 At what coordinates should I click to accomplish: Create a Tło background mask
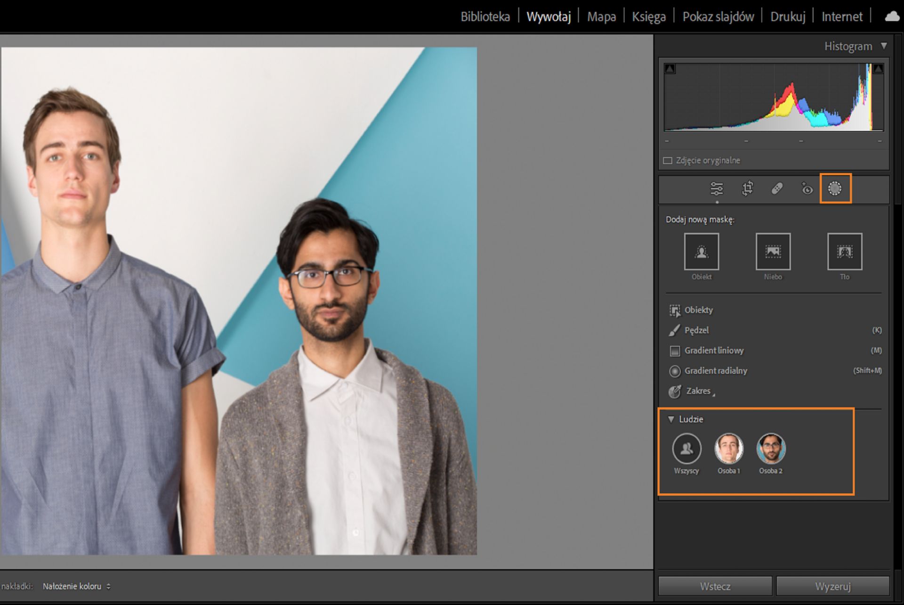(844, 252)
